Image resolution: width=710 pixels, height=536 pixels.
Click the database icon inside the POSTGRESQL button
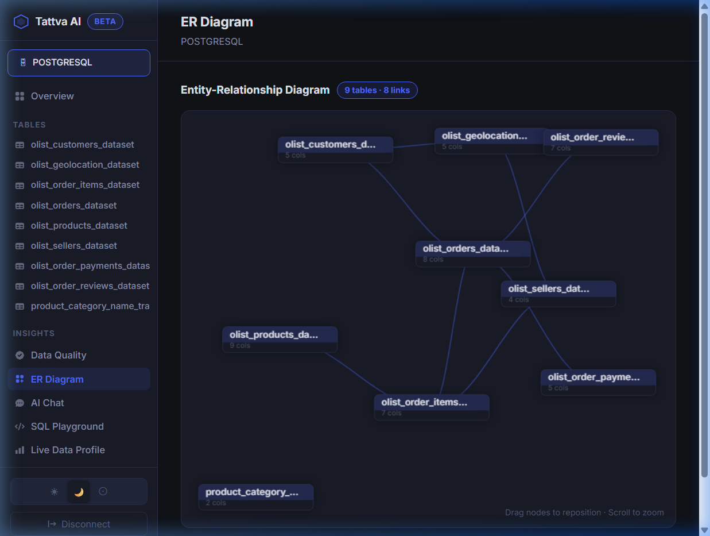pos(23,62)
